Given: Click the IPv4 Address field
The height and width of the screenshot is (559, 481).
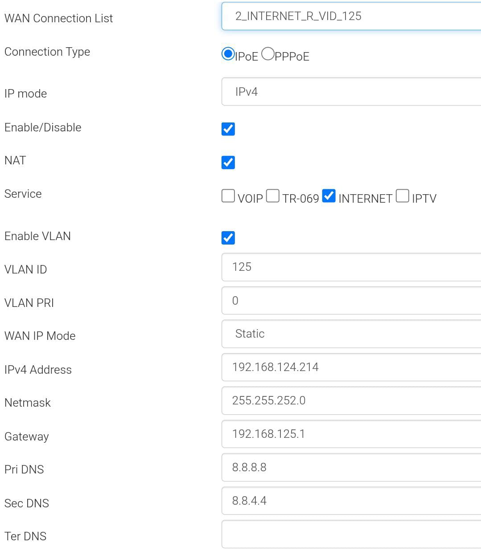Looking at the screenshot, I should click(351, 367).
